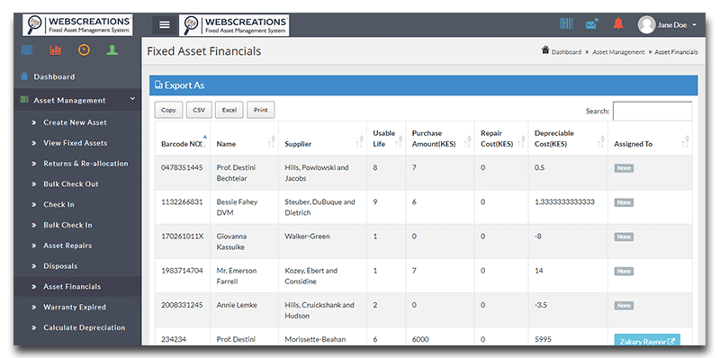
Task: Open Calculate Depreciation page
Action: [x=84, y=327]
